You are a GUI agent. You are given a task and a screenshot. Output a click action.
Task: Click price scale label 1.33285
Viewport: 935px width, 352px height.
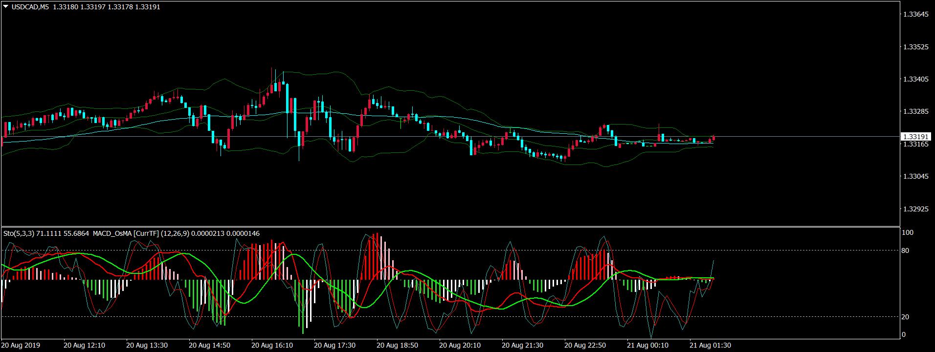click(916, 112)
